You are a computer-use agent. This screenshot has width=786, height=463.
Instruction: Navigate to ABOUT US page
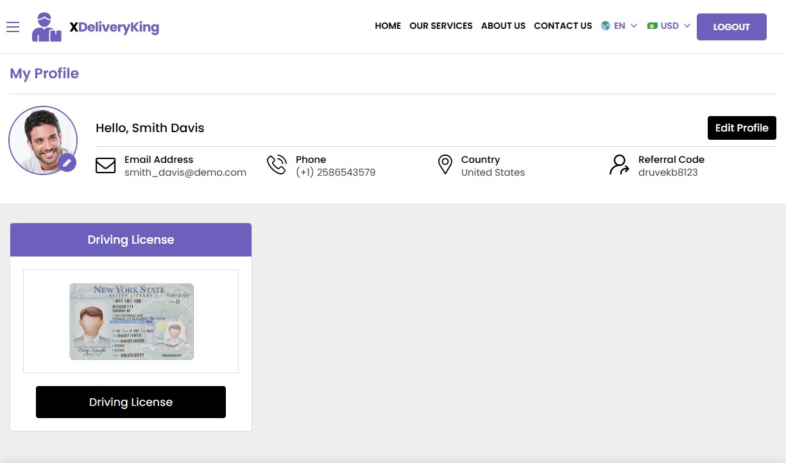[503, 26]
